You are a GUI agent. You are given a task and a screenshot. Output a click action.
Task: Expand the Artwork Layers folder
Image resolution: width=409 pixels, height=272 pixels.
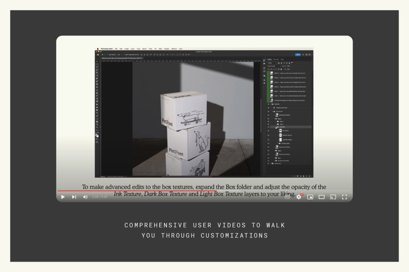[278, 143]
